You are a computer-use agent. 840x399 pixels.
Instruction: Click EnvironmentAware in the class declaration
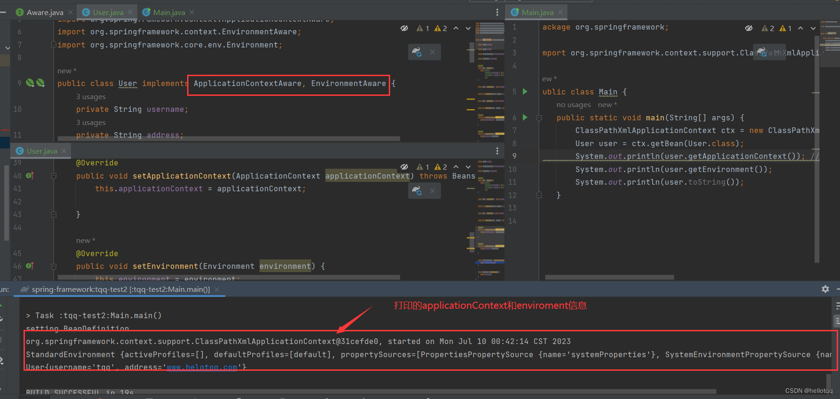coord(348,83)
